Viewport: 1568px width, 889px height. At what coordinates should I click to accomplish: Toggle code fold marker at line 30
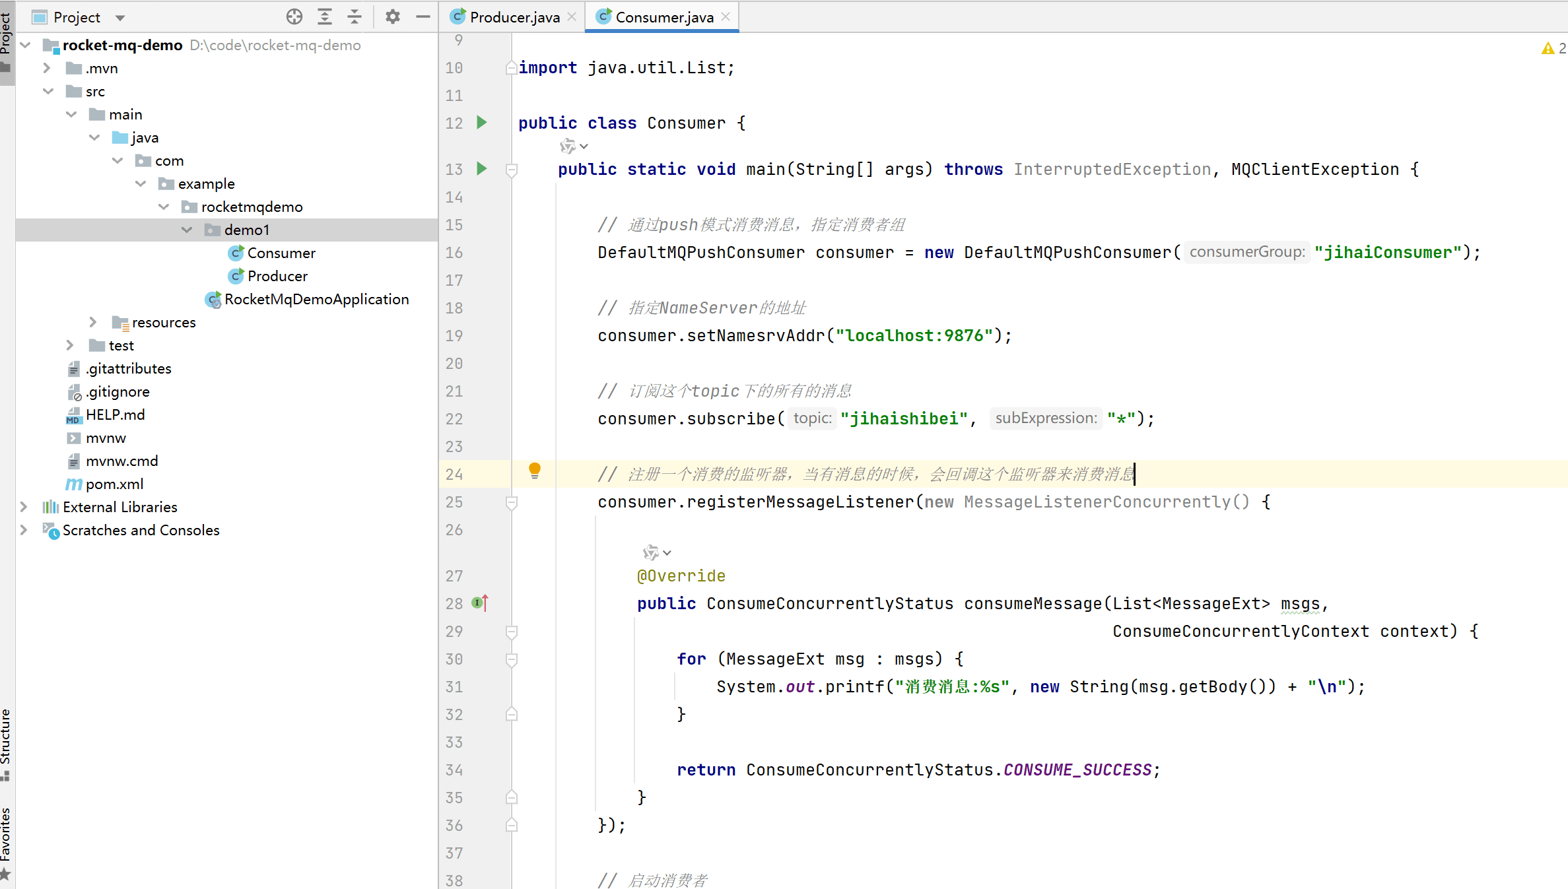(512, 660)
